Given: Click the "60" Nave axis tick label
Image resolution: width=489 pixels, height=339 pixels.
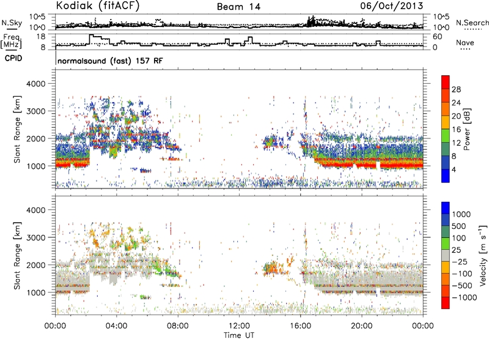Looking at the screenshot, I should [438, 37].
